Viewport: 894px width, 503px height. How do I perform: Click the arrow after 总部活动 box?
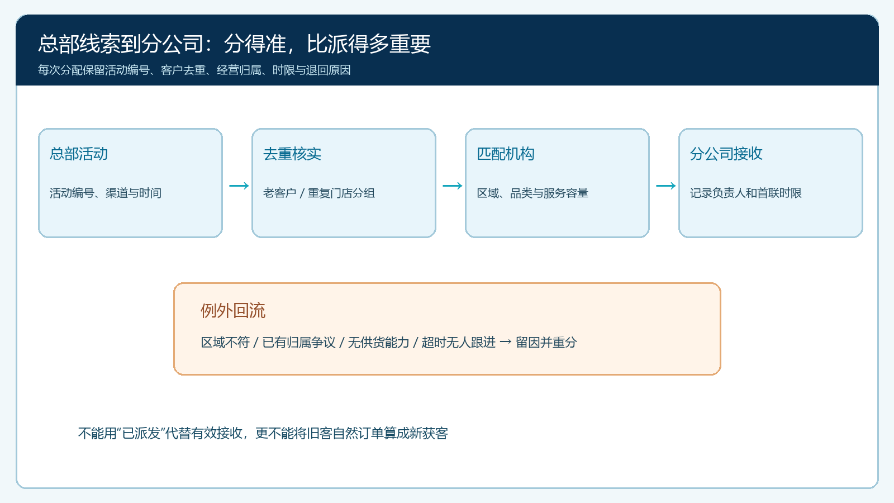[x=239, y=186]
